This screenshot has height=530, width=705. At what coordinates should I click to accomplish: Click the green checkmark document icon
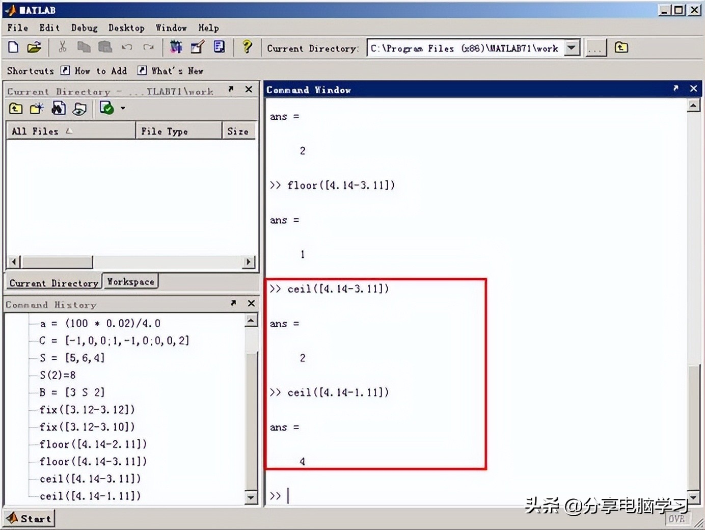pyautogui.click(x=106, y=108)
